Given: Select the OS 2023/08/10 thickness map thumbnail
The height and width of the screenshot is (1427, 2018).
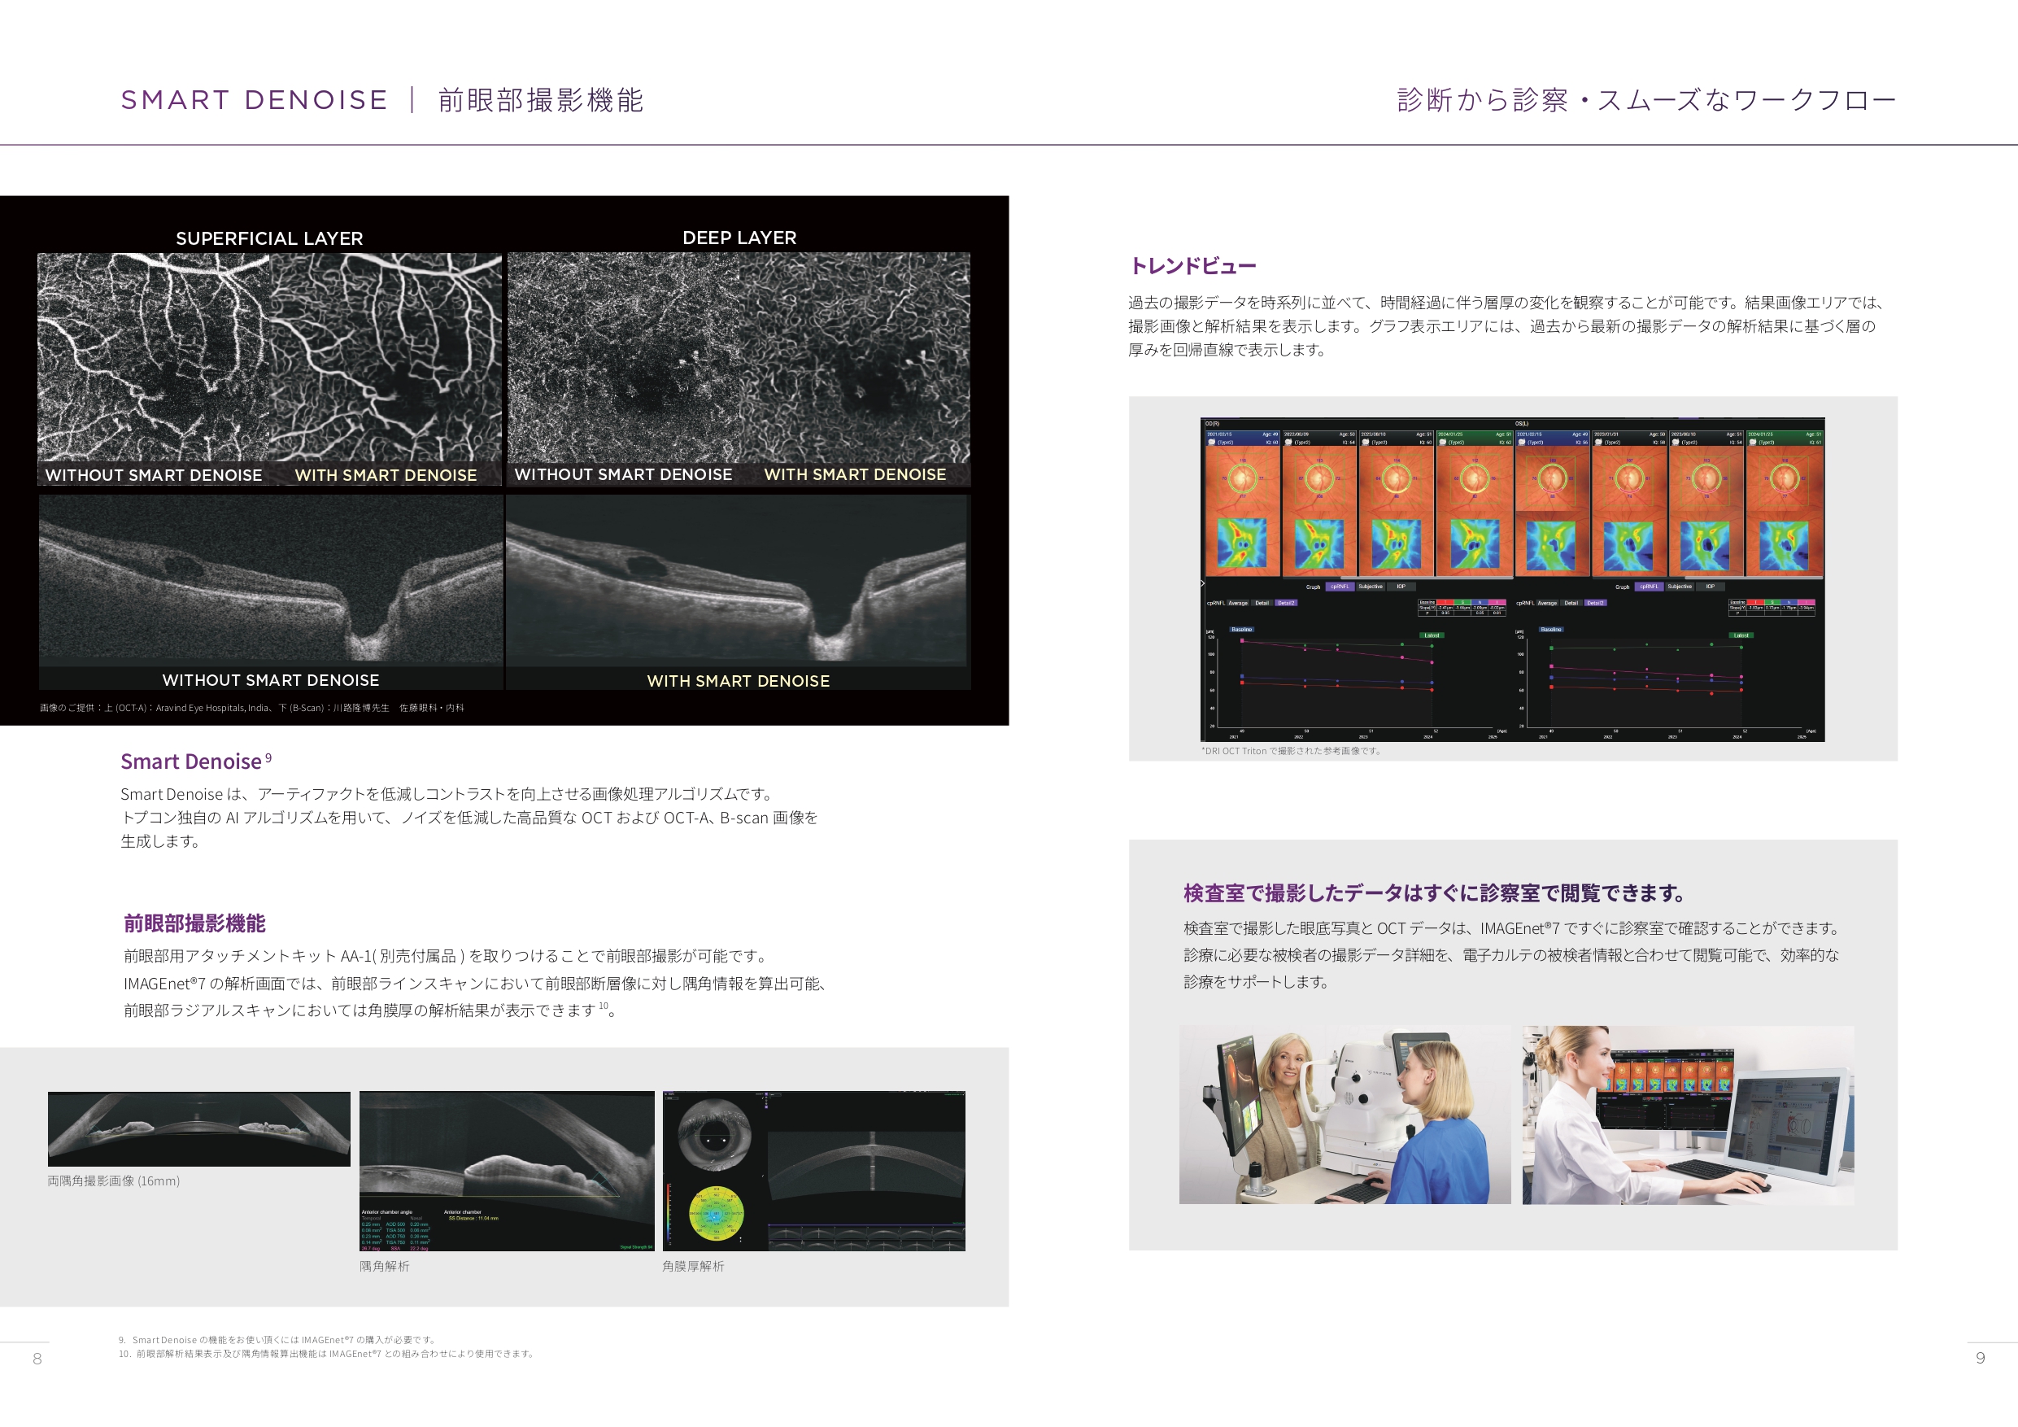Looking at the screenshot, I should click(1705, 545).
